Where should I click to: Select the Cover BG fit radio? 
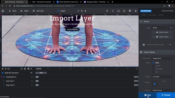point(153,63)
